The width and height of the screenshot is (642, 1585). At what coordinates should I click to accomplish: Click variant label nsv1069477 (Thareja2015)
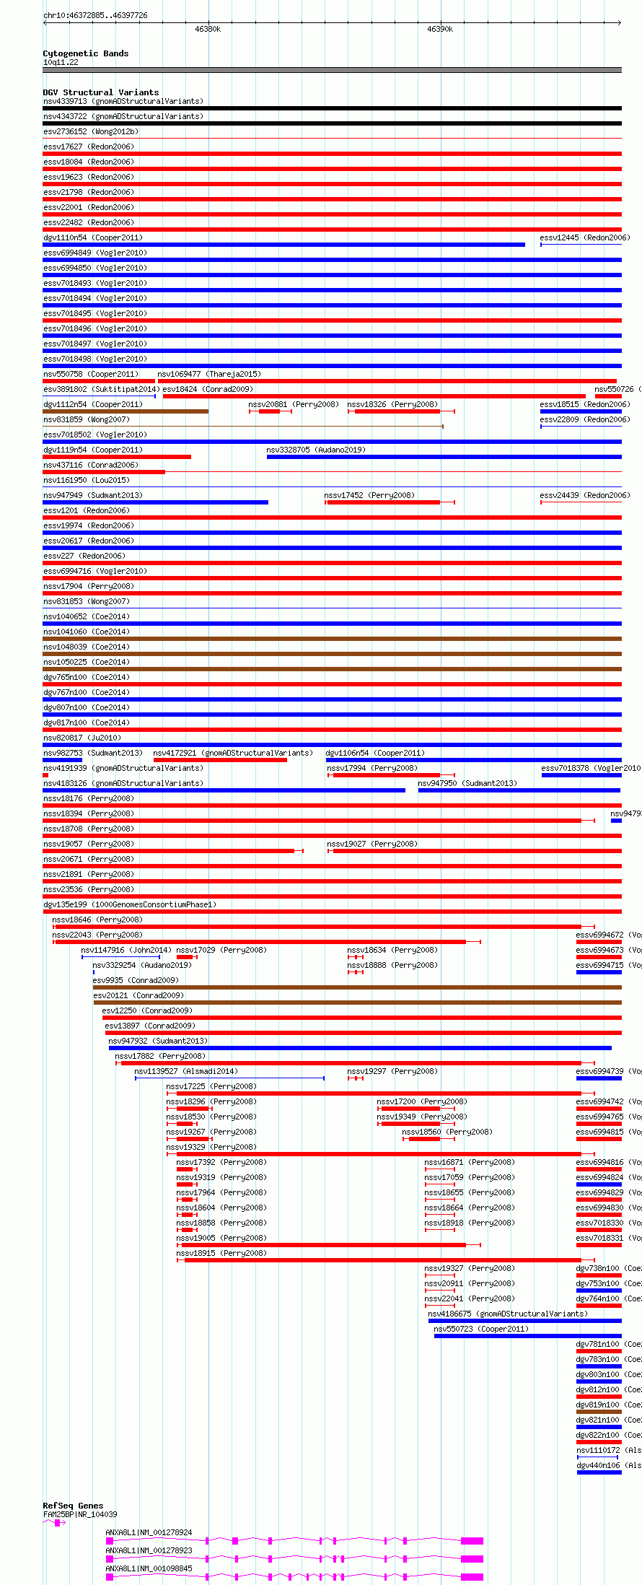pos(209,374)
